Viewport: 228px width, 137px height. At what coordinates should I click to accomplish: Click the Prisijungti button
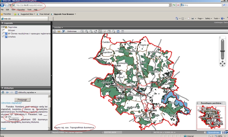coord(23,100)
